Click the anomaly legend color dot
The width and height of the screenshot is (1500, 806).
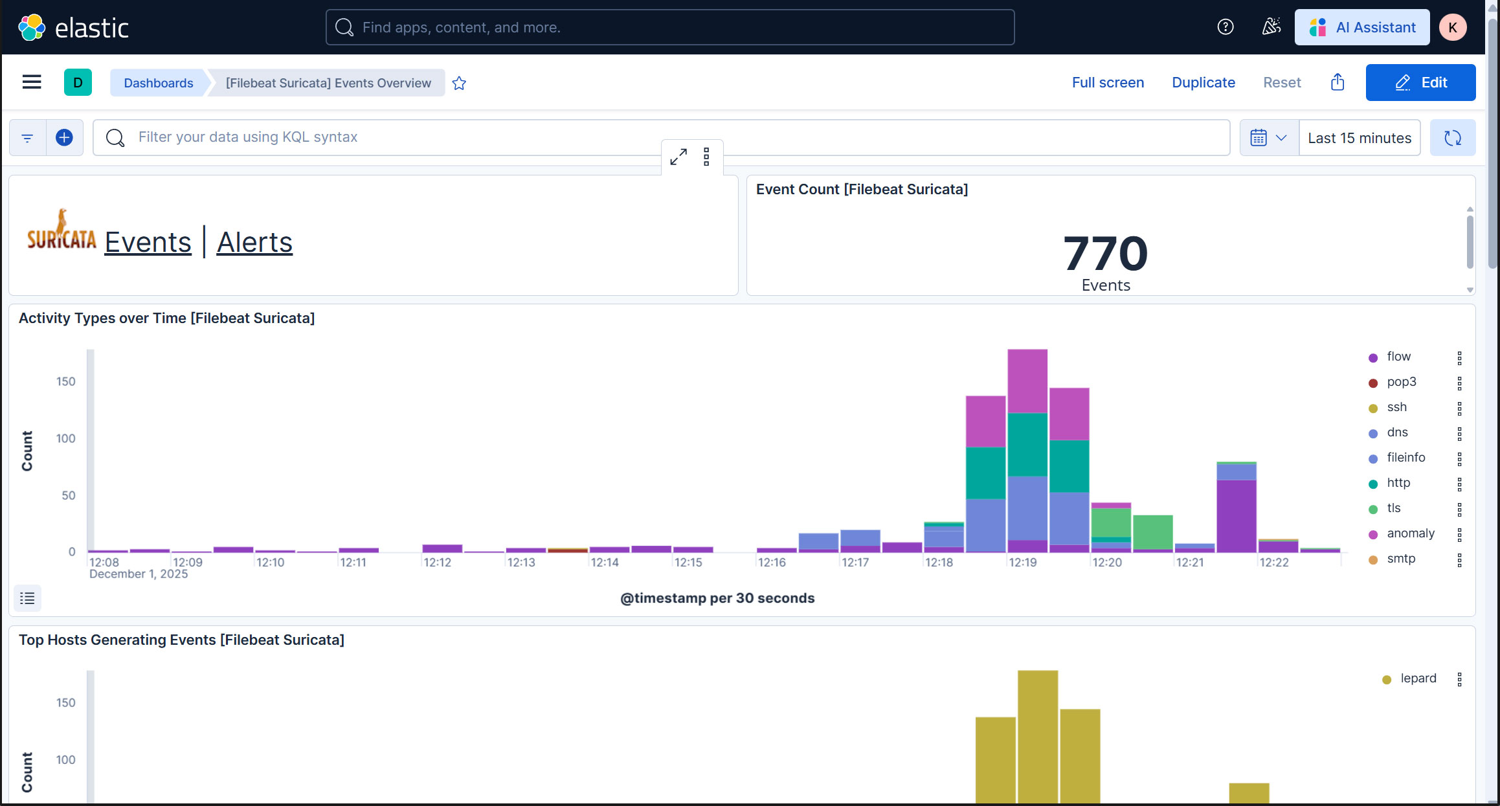click(x=1373, y=534)
